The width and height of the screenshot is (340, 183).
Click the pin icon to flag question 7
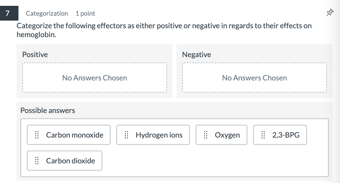pos(330,12)
